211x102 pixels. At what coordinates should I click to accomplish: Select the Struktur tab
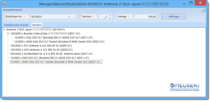coord(37,25)
